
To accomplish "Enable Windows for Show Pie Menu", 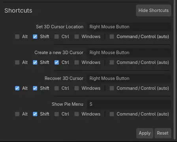I will [x=77, y=114].
